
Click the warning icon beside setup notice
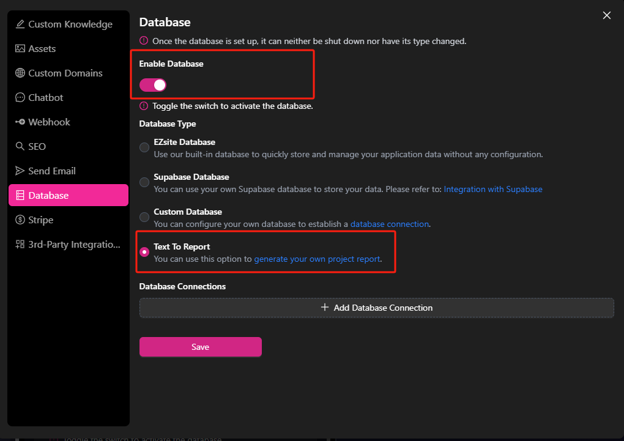[x=144, y=40]
